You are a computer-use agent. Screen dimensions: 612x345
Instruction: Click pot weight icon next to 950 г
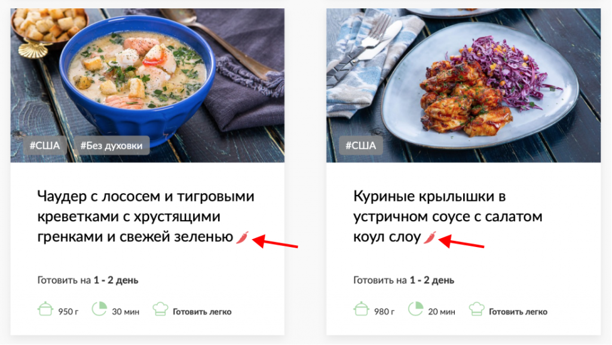point(45,309)
